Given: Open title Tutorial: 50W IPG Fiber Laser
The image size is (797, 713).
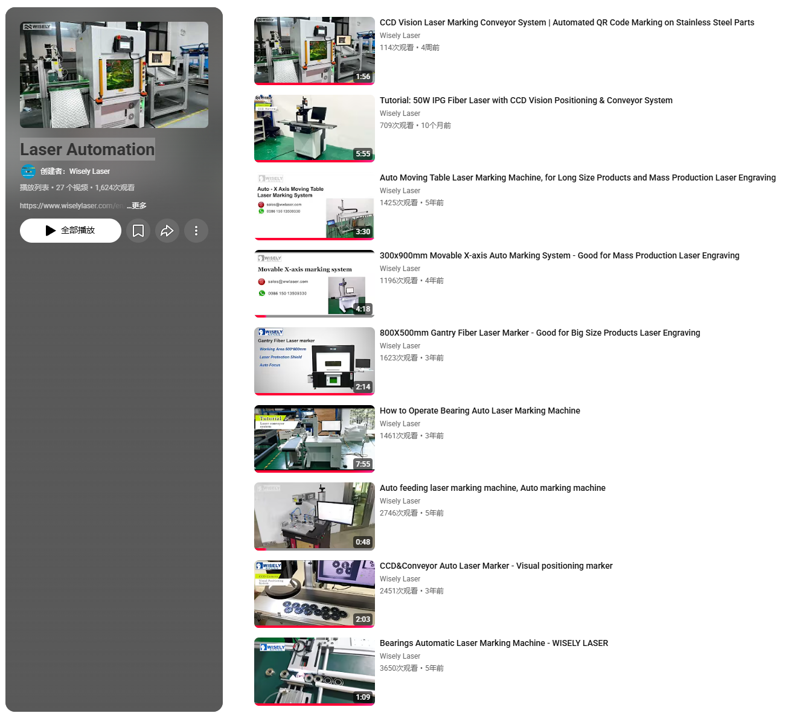Looking at the screenshot, I should pos(526,100).
